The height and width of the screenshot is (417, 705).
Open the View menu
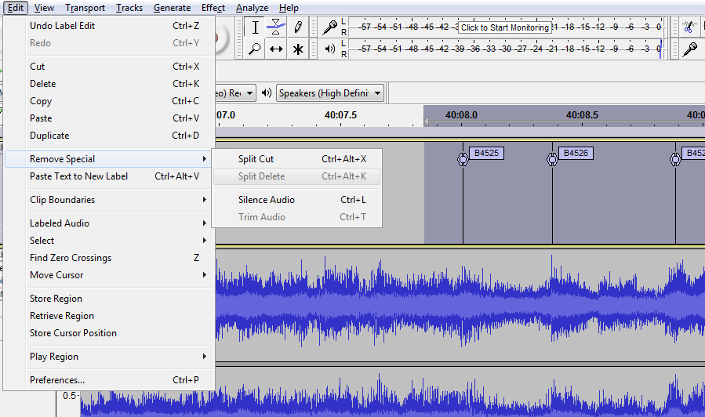click(x=44, y=8)
